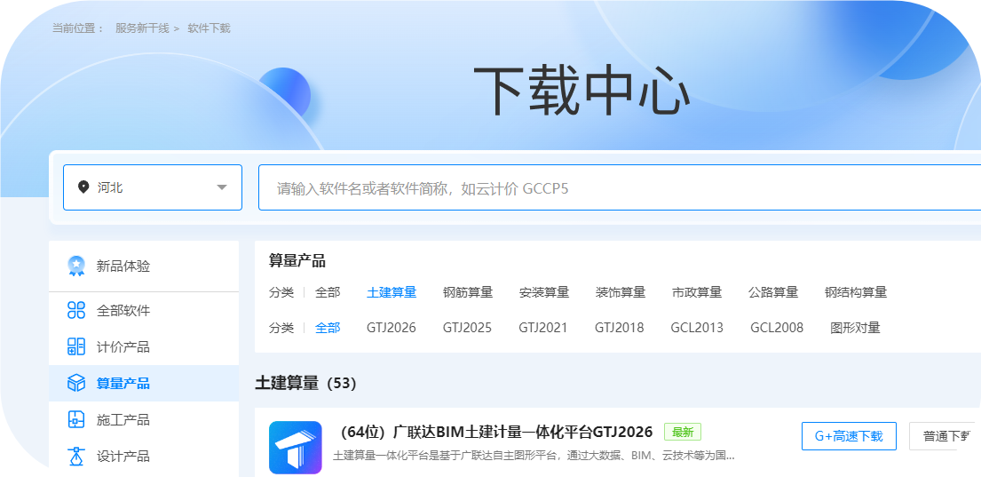Image resolution: width=981 pixels, height=477 pixels.
Task: Open the 服务新干线 breadcrumb link
Action: tap(142, 28)
